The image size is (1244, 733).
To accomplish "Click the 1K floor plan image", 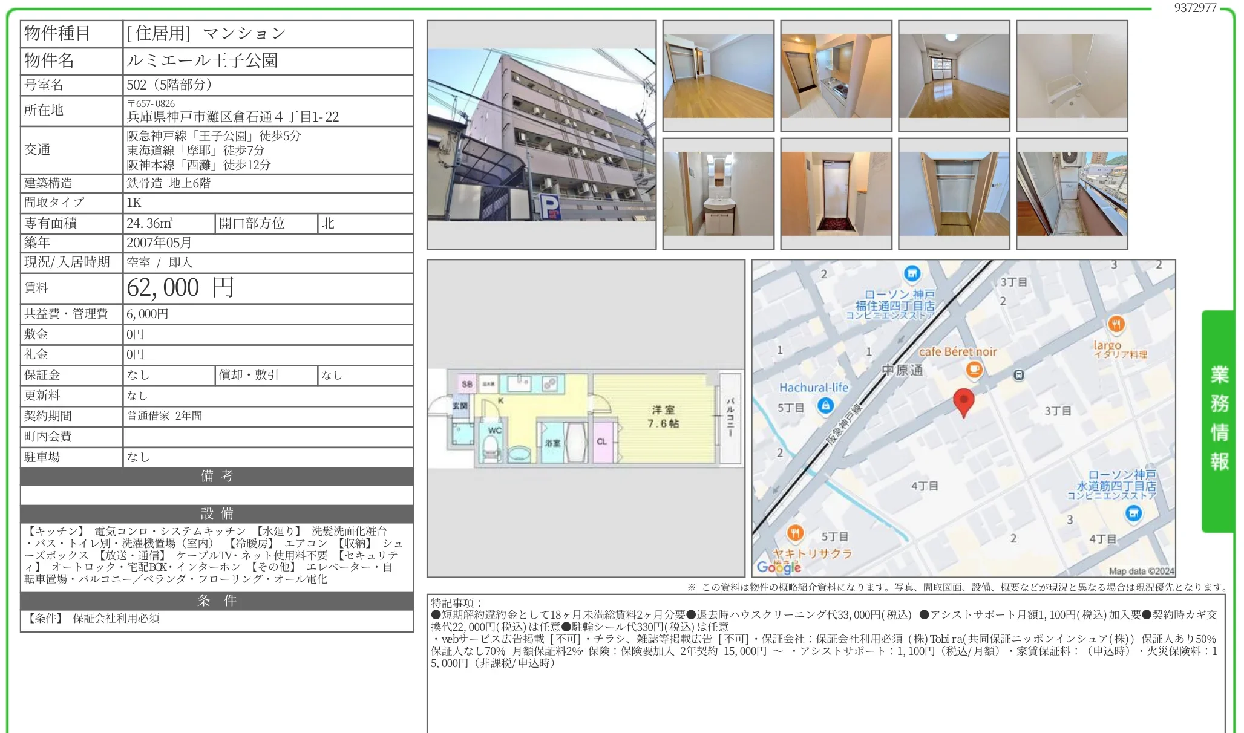I will point(586,419).
